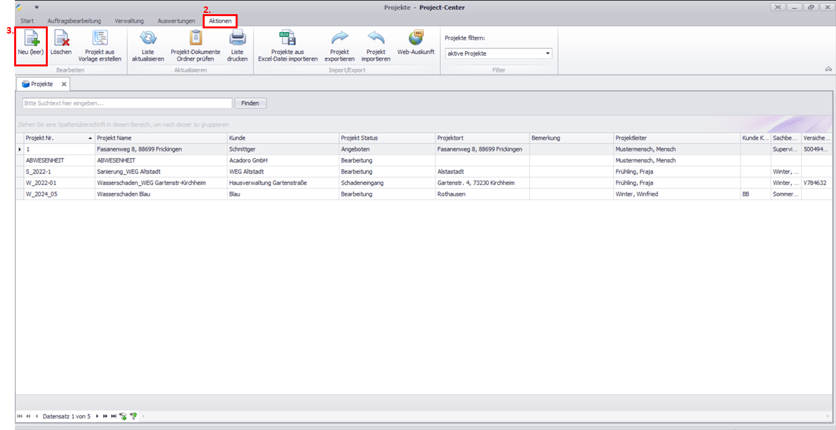
Task: Refresh the list with Liste aktualisieren
Action: [148, 44]
